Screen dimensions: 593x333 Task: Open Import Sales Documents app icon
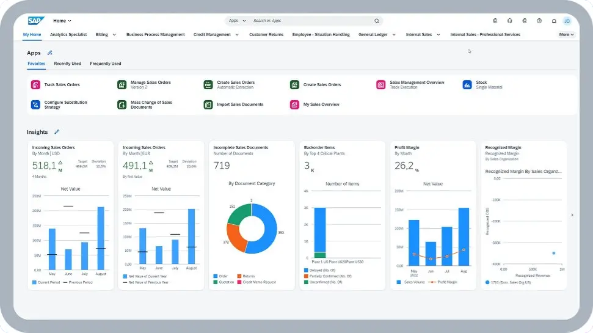click(208, 104)
